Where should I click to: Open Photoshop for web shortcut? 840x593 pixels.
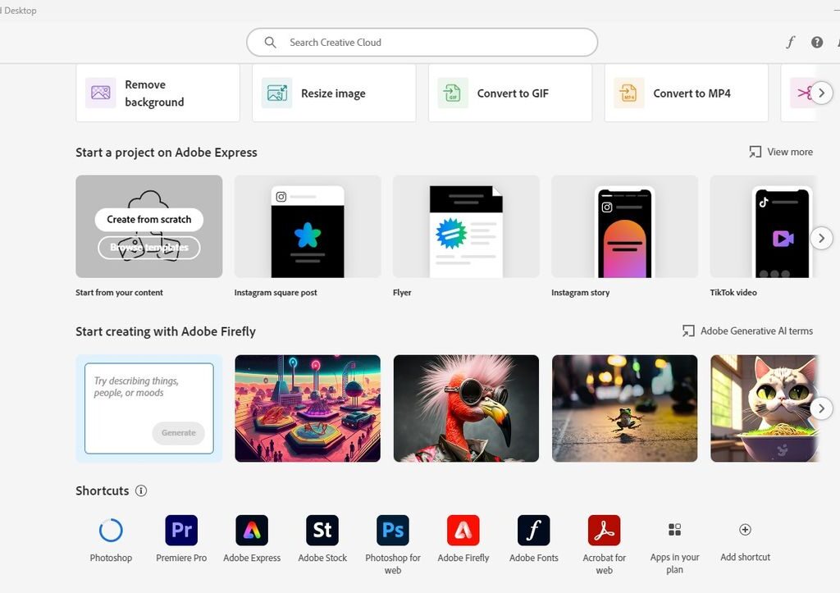[x=393, y=531]
